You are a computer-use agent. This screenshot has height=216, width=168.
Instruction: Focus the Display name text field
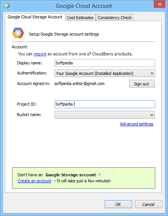105,63
